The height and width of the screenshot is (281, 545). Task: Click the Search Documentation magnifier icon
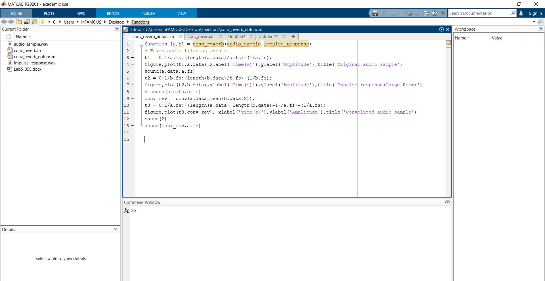pyautogui.click(x=513, y=13)
